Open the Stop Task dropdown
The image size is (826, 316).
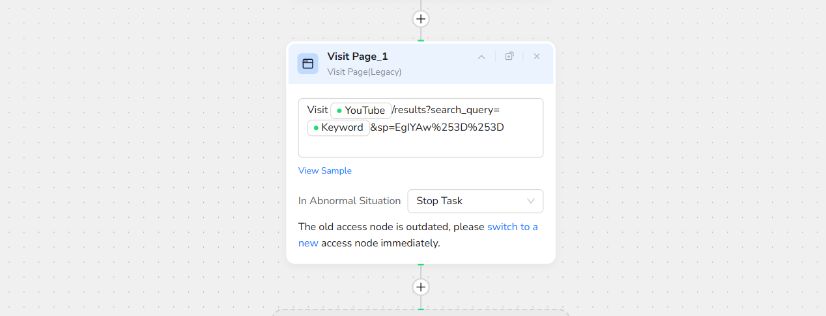(475, 201)
